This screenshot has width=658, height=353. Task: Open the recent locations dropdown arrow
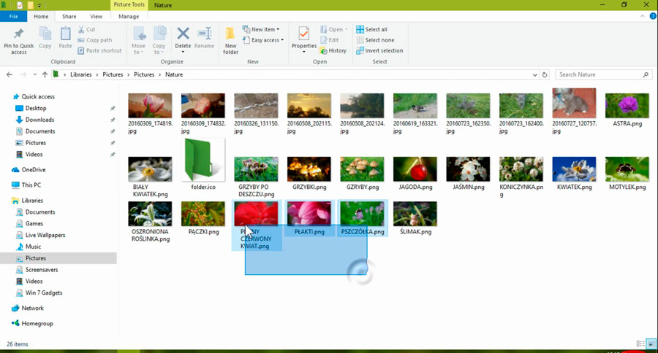click(35, 74)
